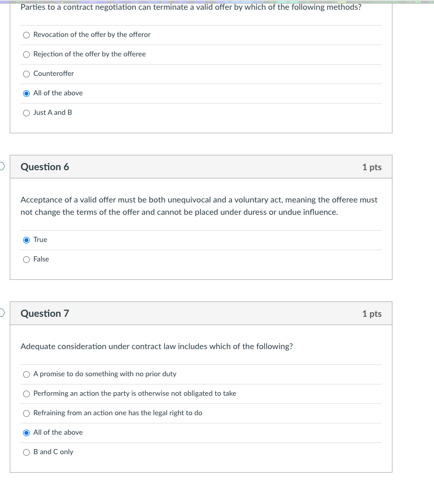Select 'All of the above' in Question 7
434x488 pixels.
[x=27, y=433]
